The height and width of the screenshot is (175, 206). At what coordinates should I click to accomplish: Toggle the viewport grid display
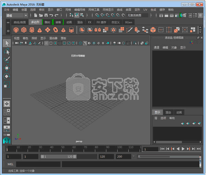[46, 43]
